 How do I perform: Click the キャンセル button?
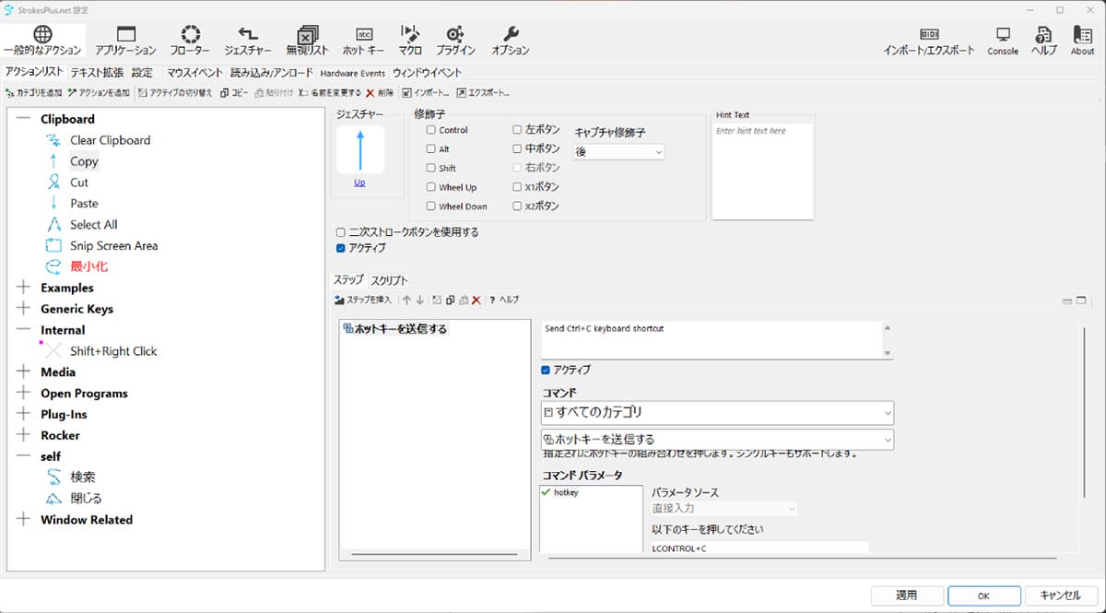click(x=1059, y=595)
